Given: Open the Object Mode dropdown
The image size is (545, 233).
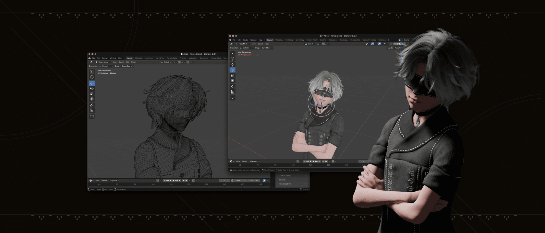Looking at the screenshot, I should [x=103, y=62].
